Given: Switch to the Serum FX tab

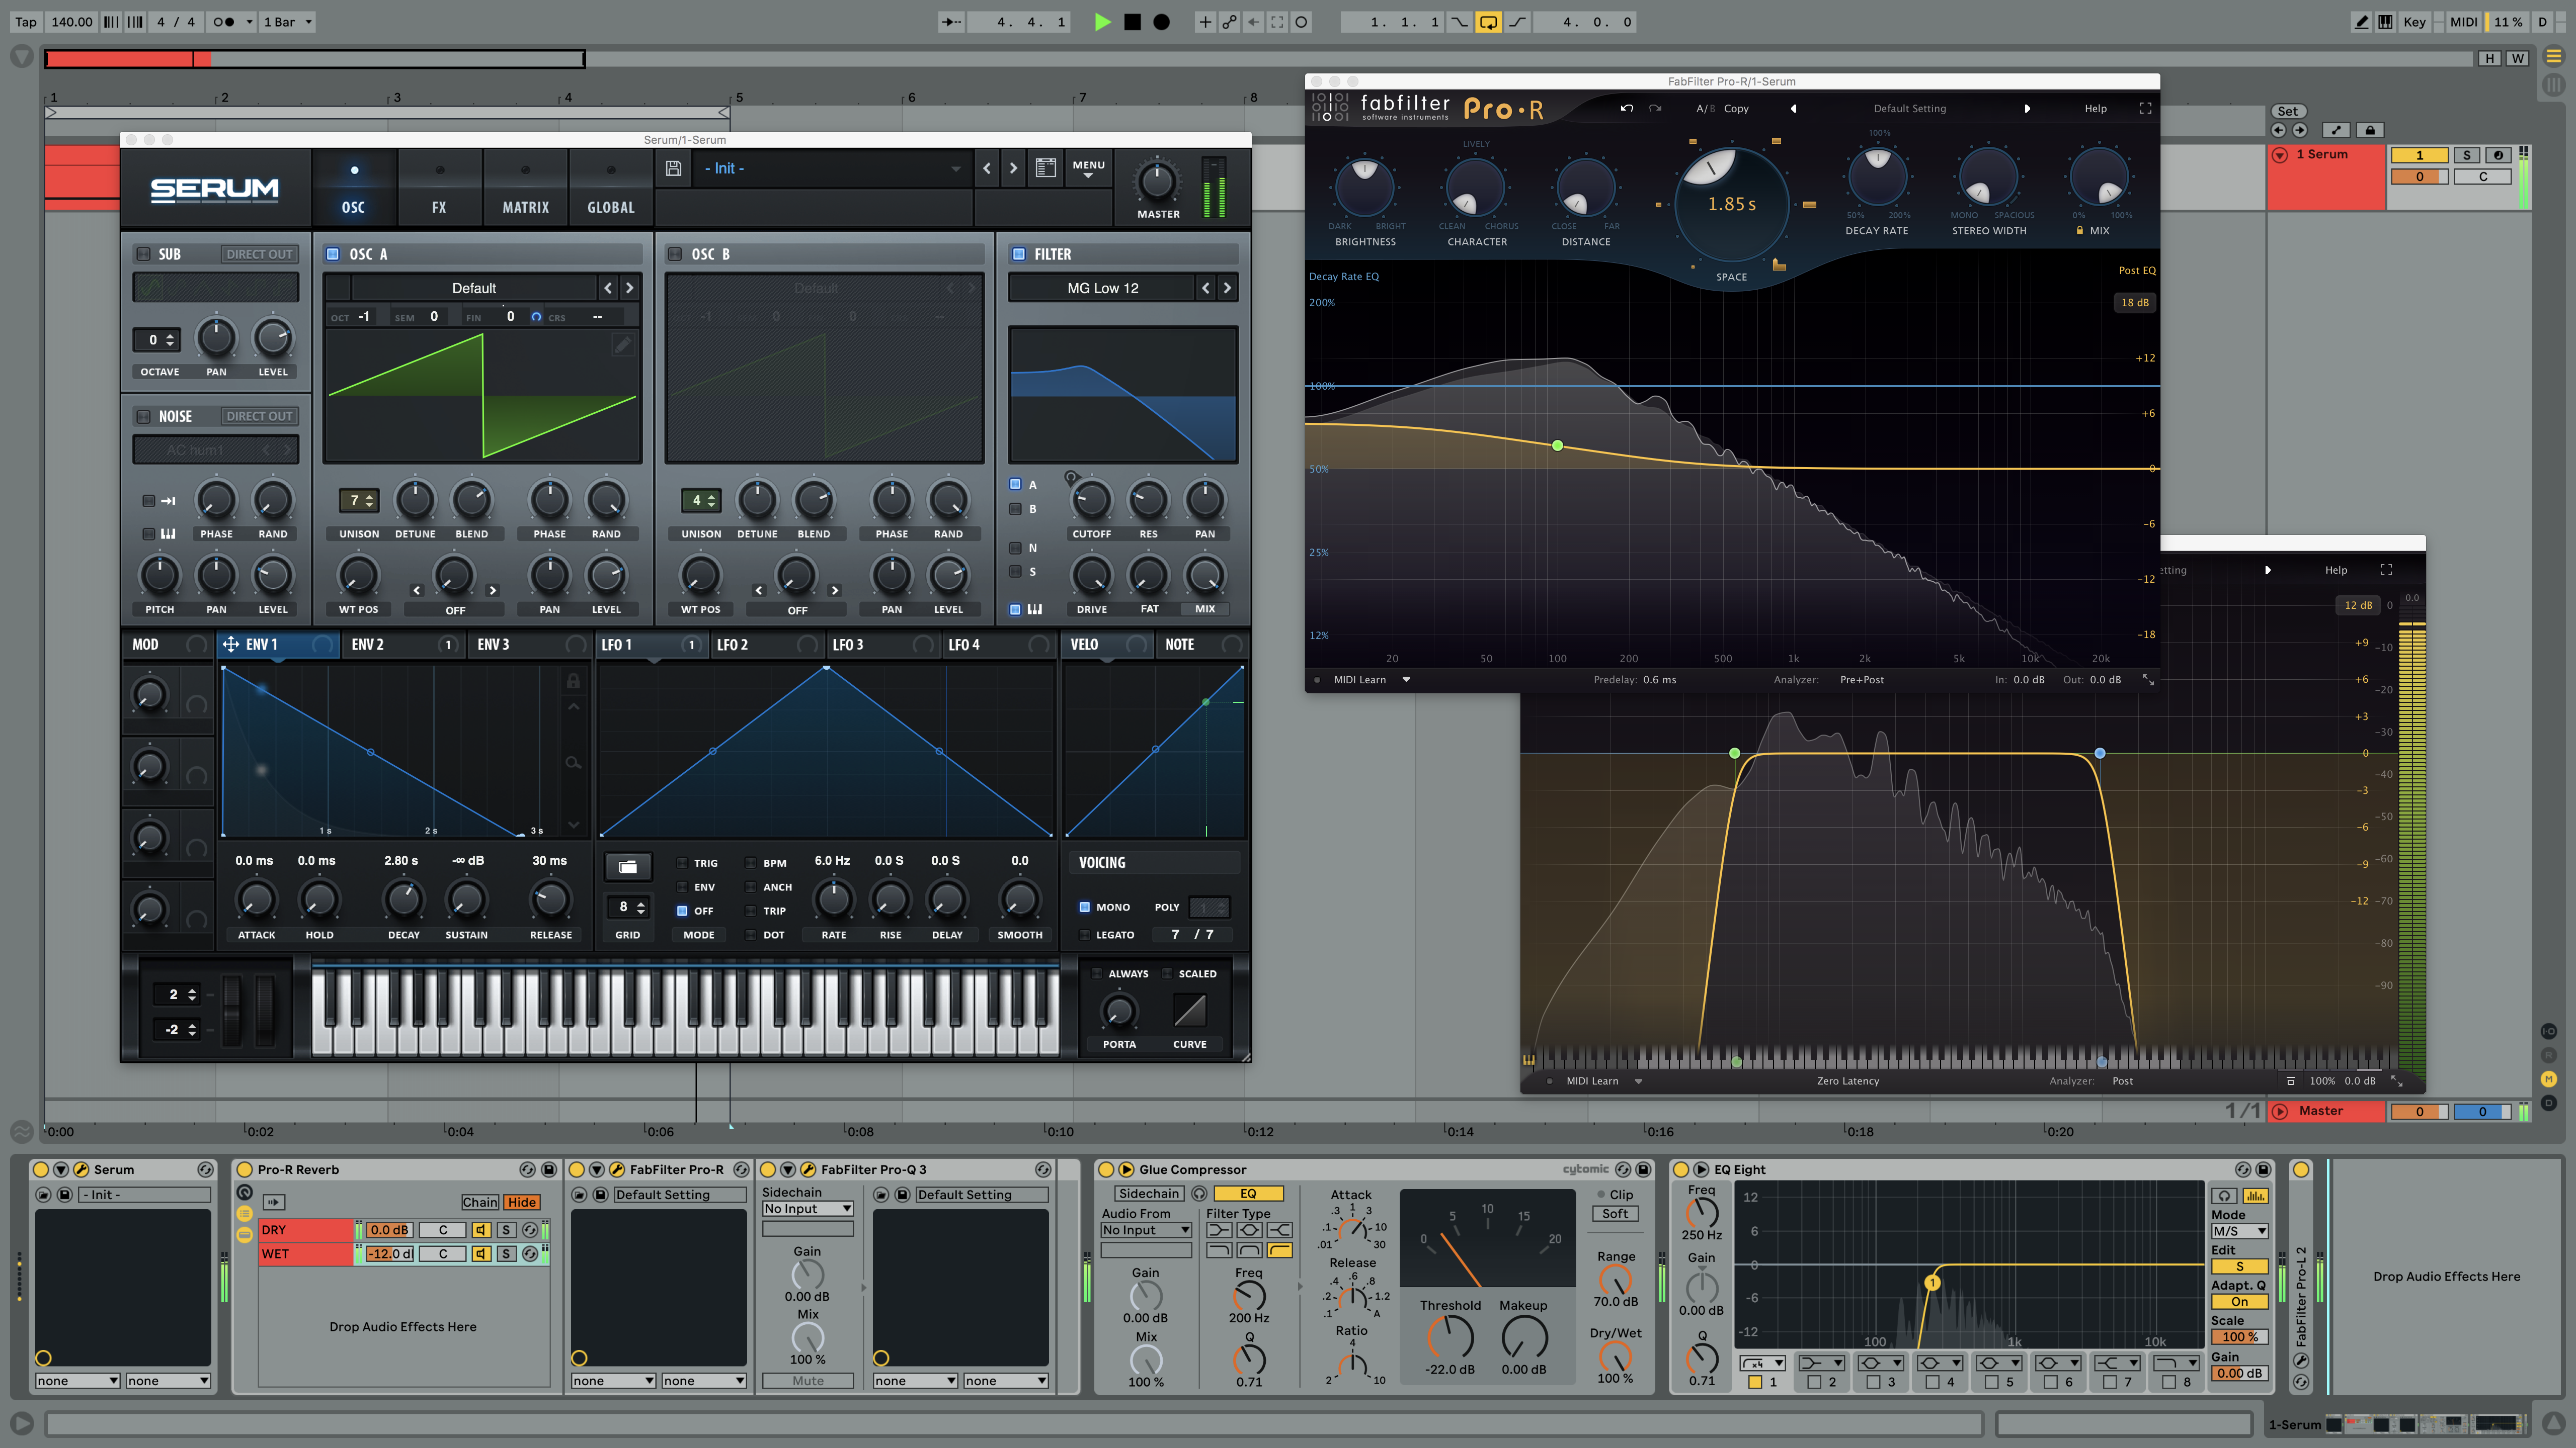Looking at the screenshot, I should pos(439,188).
